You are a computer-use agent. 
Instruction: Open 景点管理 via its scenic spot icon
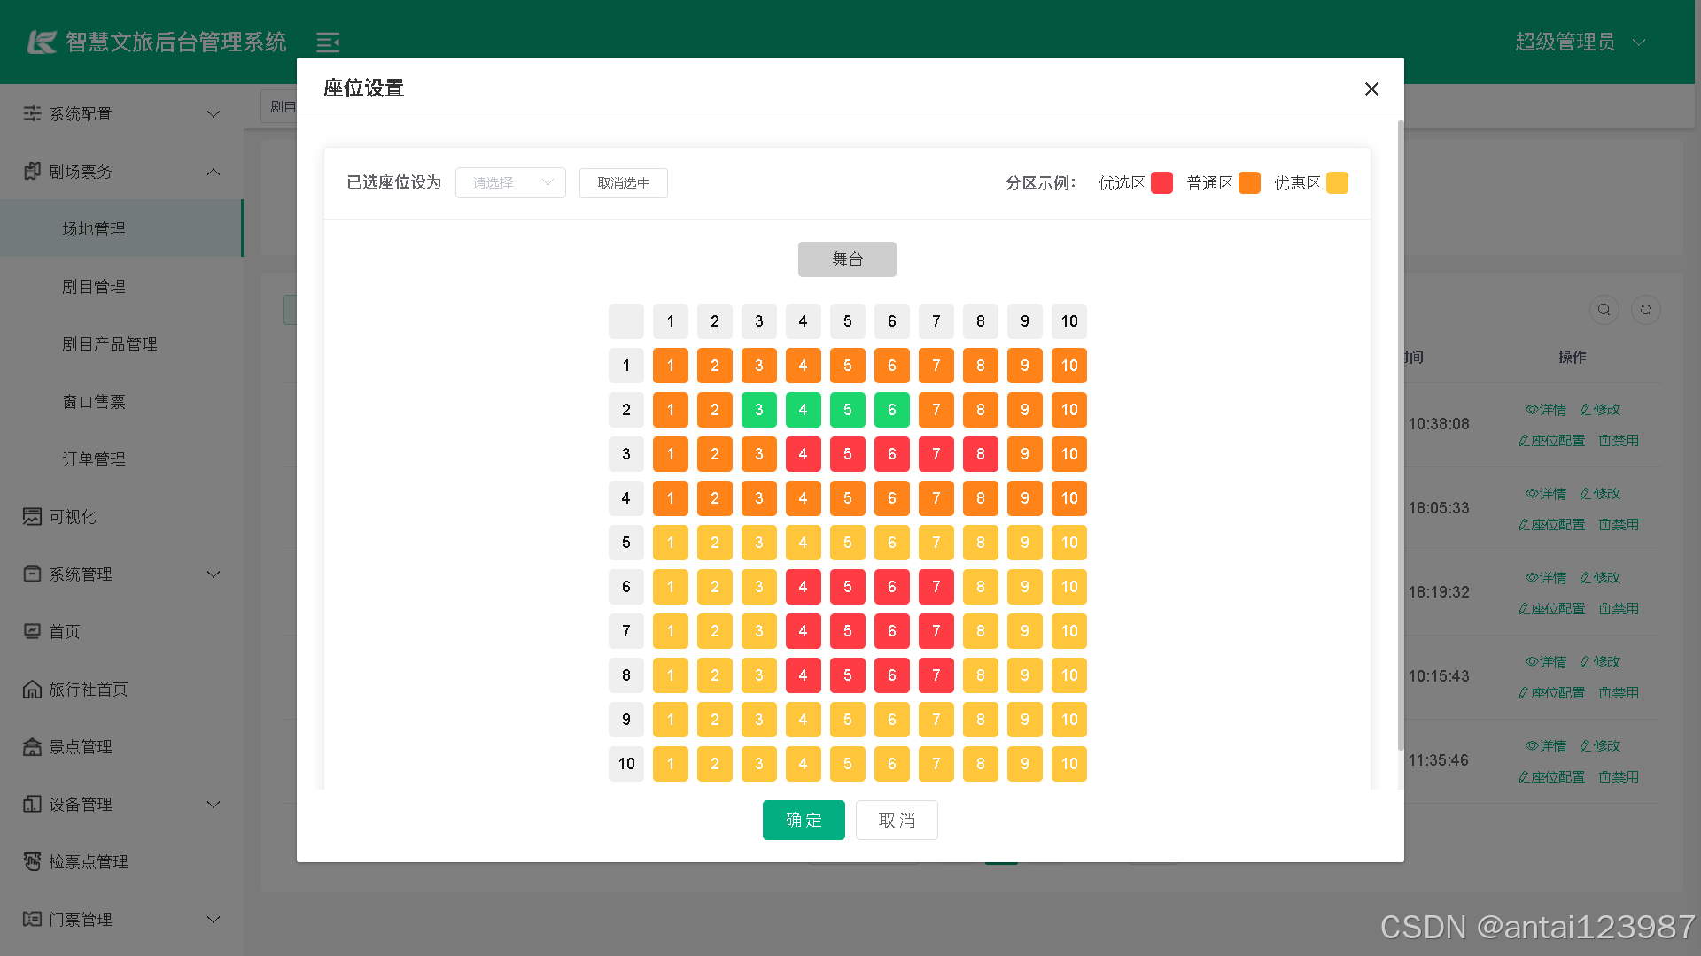[33, 746]
